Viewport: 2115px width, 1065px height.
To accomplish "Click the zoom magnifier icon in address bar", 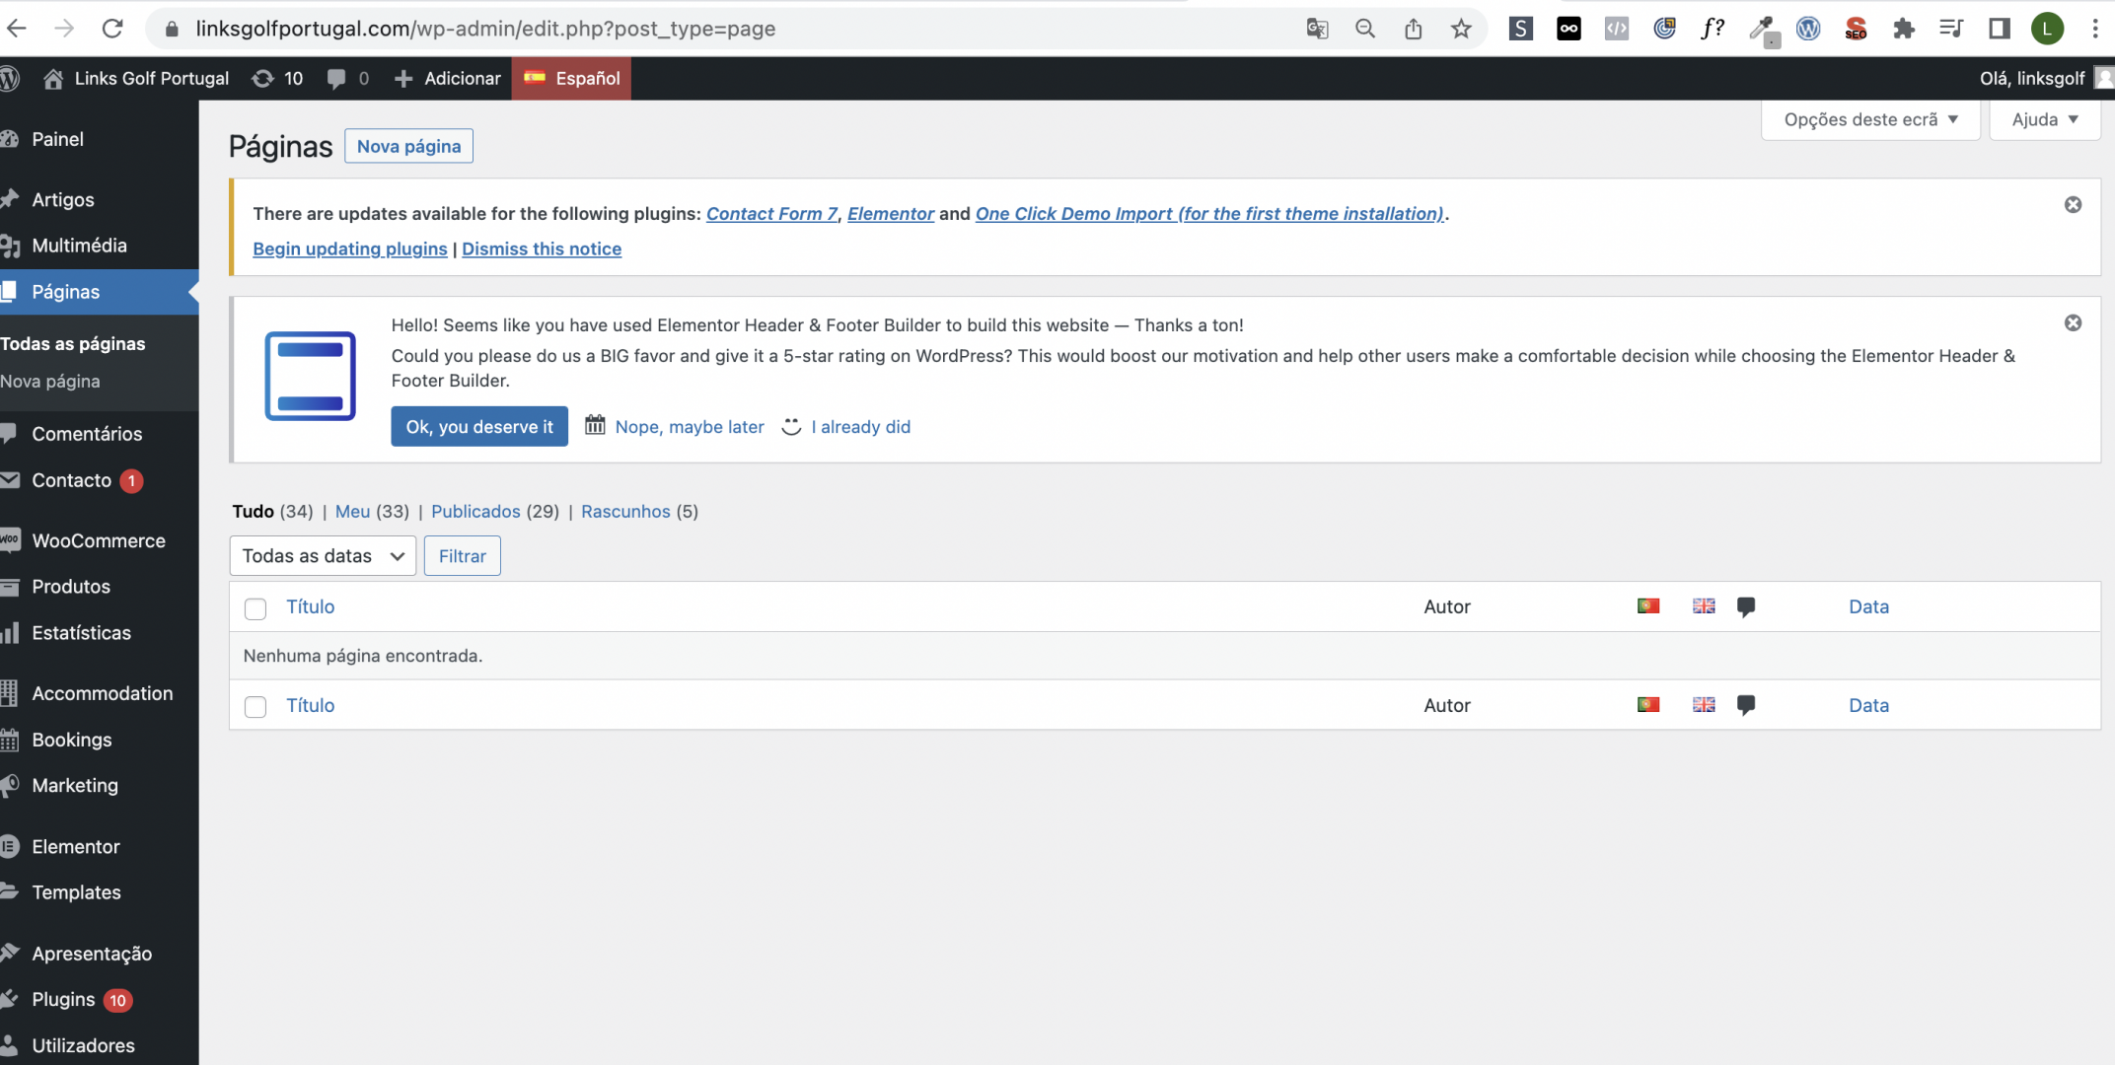I will [x=1365, y=29].
